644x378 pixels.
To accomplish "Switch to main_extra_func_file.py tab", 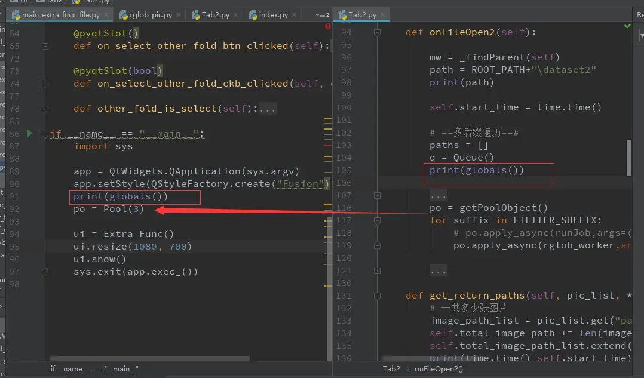I will 60,15.
